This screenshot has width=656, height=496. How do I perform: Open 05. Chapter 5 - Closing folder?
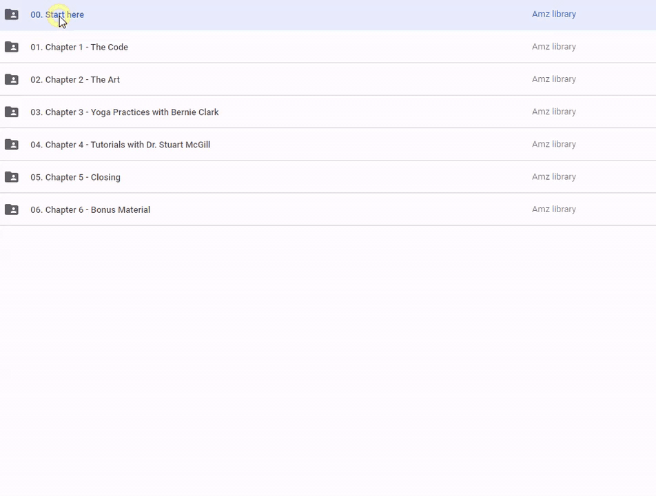(75, 177)
